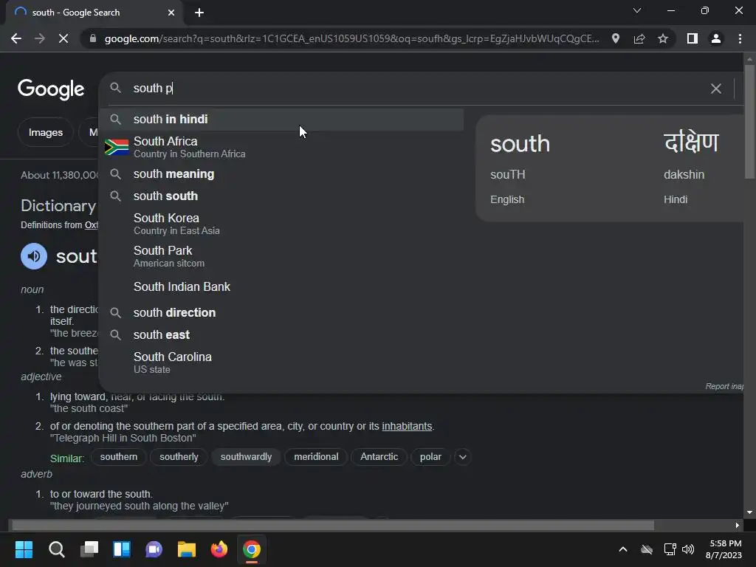This screenshot has width=756, height=567.
Task: Select South Korea suggestion
Action: click(281, 224)
